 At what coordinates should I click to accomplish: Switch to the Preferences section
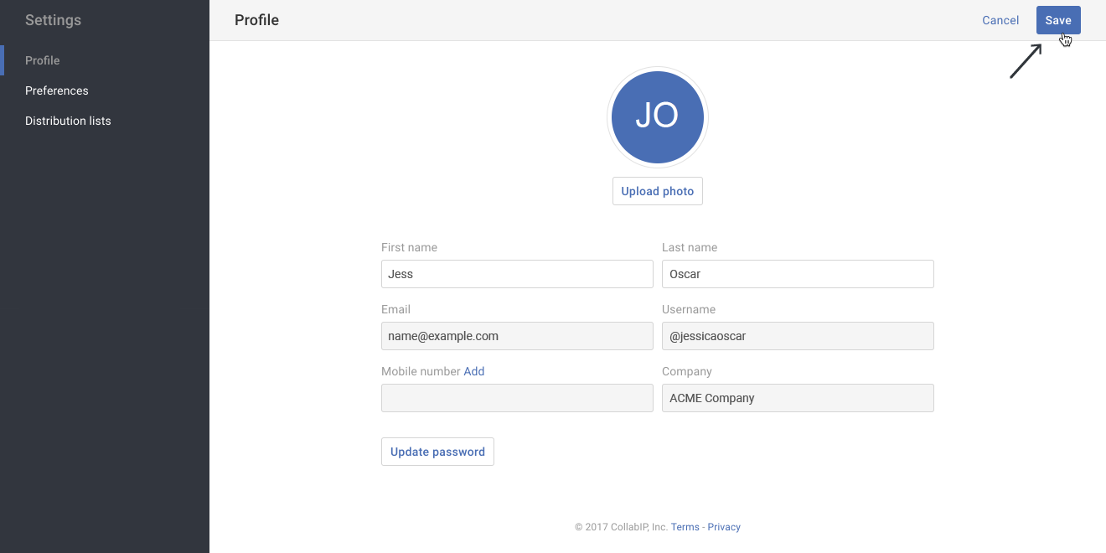(x=56, y=90)
